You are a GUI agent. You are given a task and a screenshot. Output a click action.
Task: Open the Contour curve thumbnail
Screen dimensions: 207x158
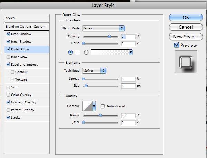coord(87,106)
